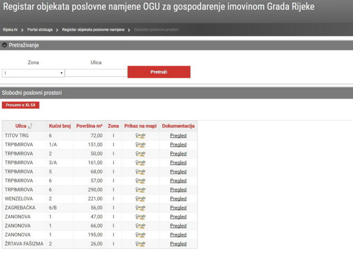Screen dimensions: 353x257
Task: Open Pregled link for TITOV TRG
Action: tap(178, 135)
